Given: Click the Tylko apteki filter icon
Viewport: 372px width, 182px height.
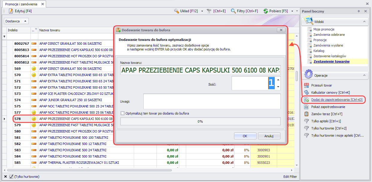Looking at the screenshot, I should (306, 121).
